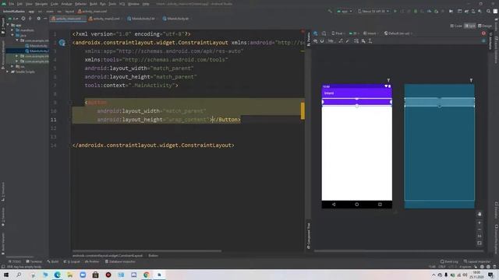Open the Component Tree side panel
Image resolution: width=499 pixels, height=280 pixels.
click(x=309, y=235)
